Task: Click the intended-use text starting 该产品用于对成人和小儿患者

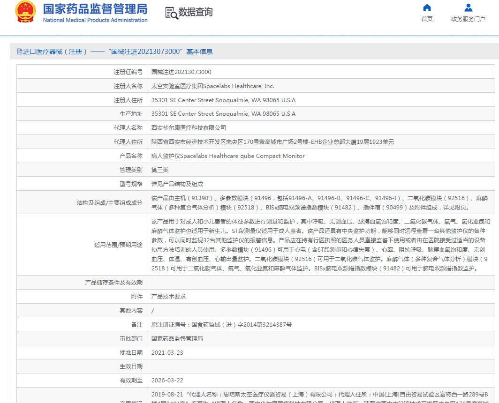Action: [x=321, y=245]
